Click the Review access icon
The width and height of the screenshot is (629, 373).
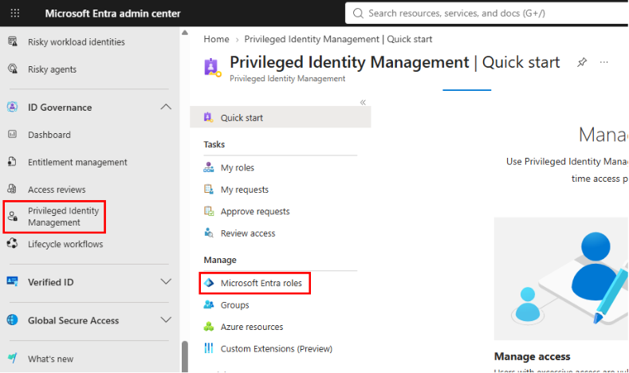209,233
